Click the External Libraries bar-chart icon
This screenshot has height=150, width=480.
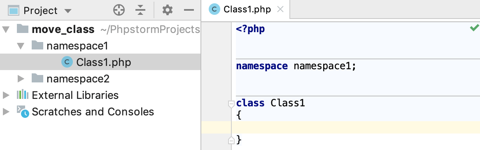pos(22,95)
